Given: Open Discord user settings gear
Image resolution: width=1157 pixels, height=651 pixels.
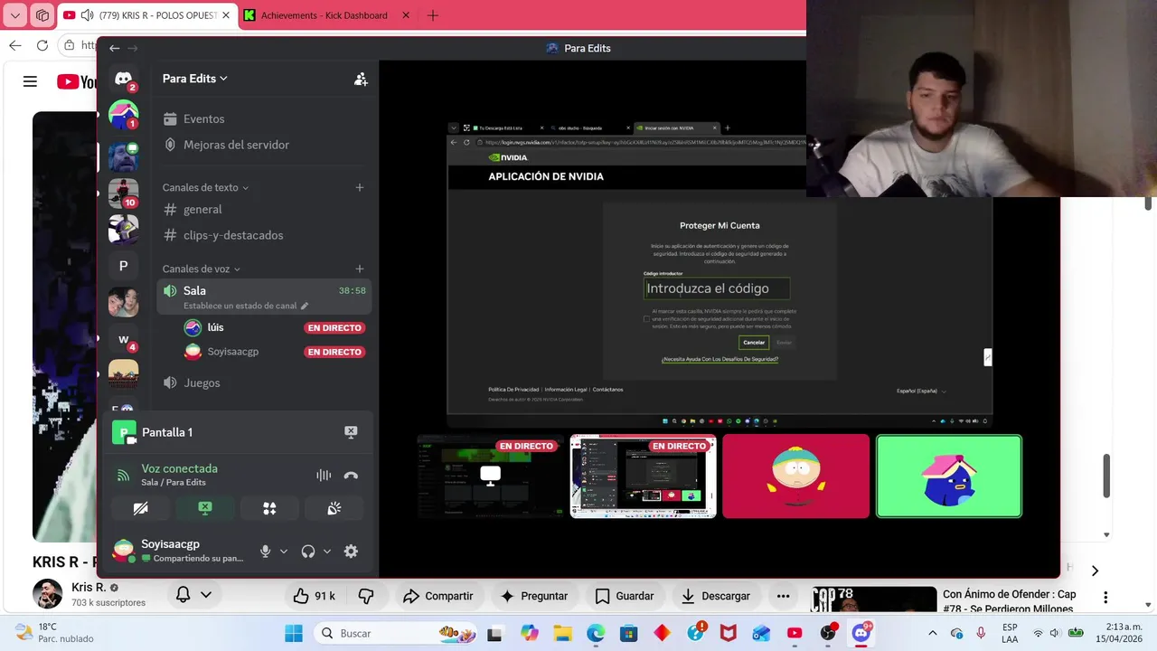Looking at the screenshot, I should pyautogui.click(x=351, y=551).
